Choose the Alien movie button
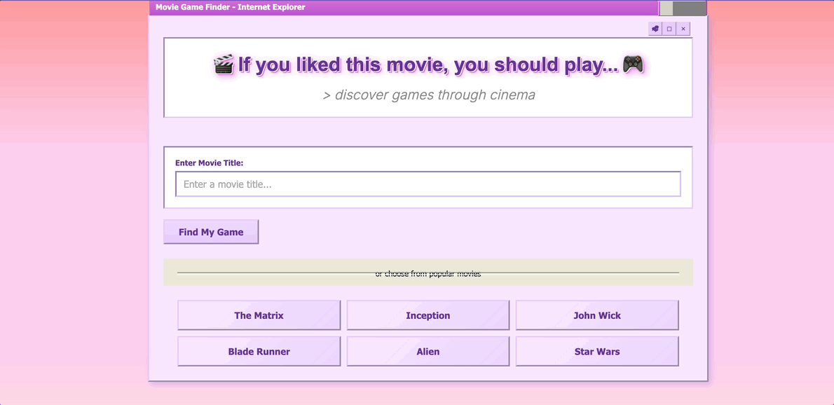 [428, 352]
